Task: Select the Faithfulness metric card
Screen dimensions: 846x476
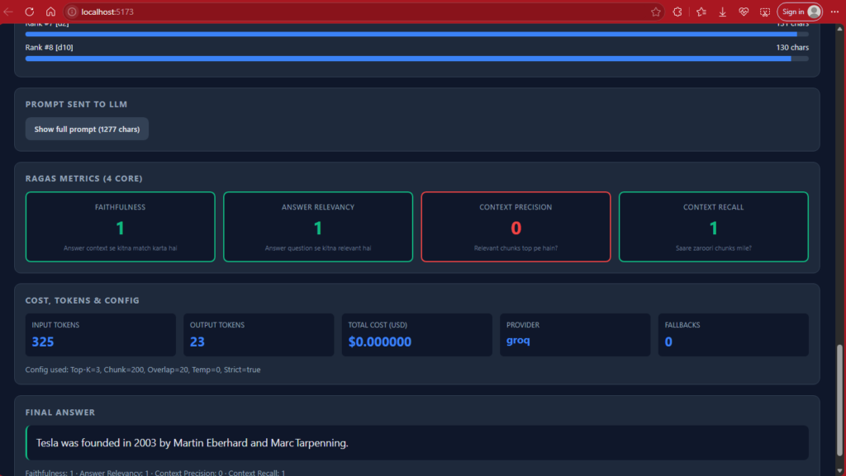Action: coord(121,227)
